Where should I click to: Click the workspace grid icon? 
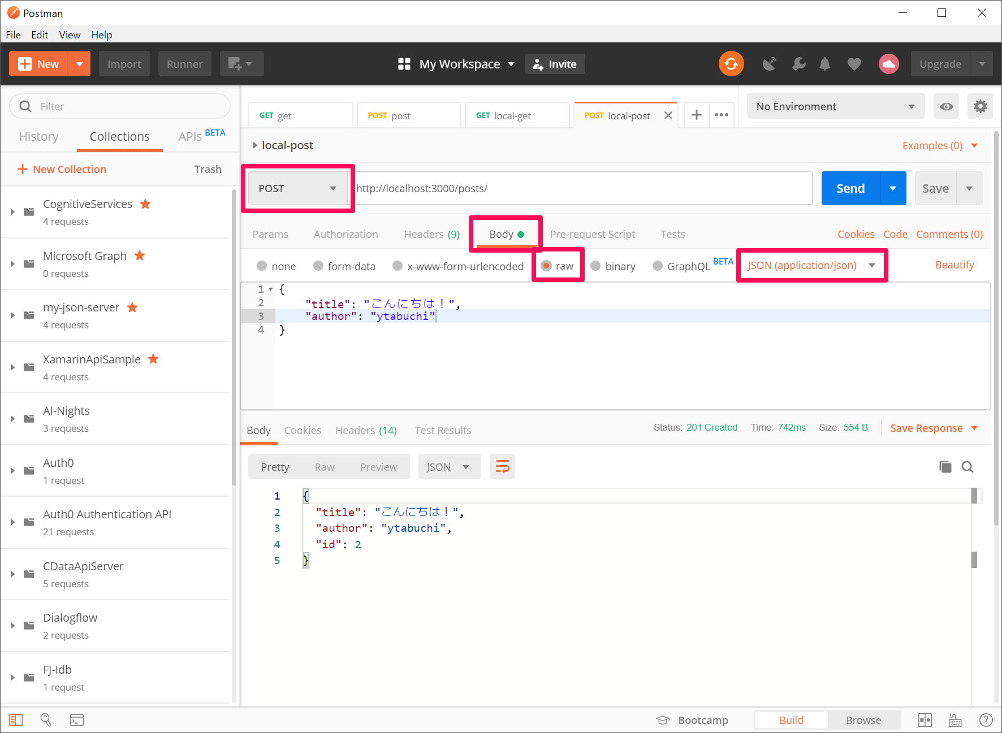coord(404,64)
